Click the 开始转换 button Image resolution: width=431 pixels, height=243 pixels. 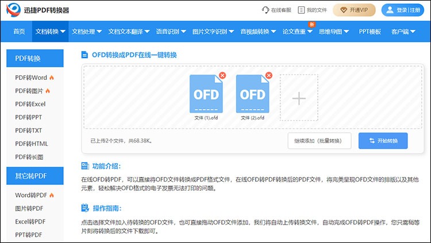[x=383, y=141]
